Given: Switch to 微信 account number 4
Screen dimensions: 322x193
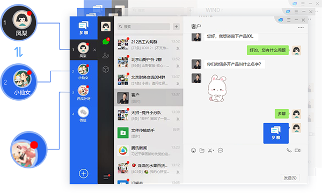Looking at the screenshot, I should tap(83, 114).
